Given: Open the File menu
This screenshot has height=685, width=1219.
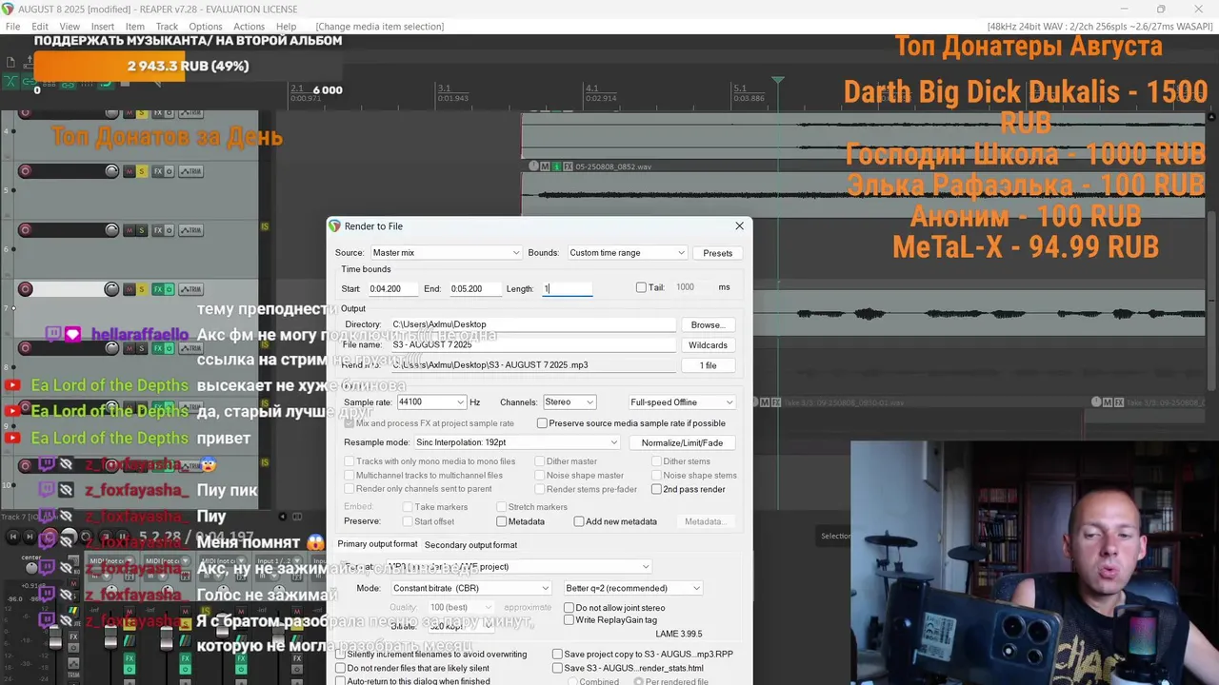Looking at the screenshot, I should 12,27.
